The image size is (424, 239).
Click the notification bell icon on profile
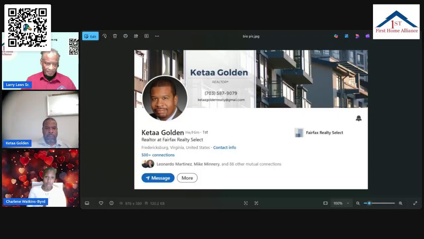[x=359, y=119]
